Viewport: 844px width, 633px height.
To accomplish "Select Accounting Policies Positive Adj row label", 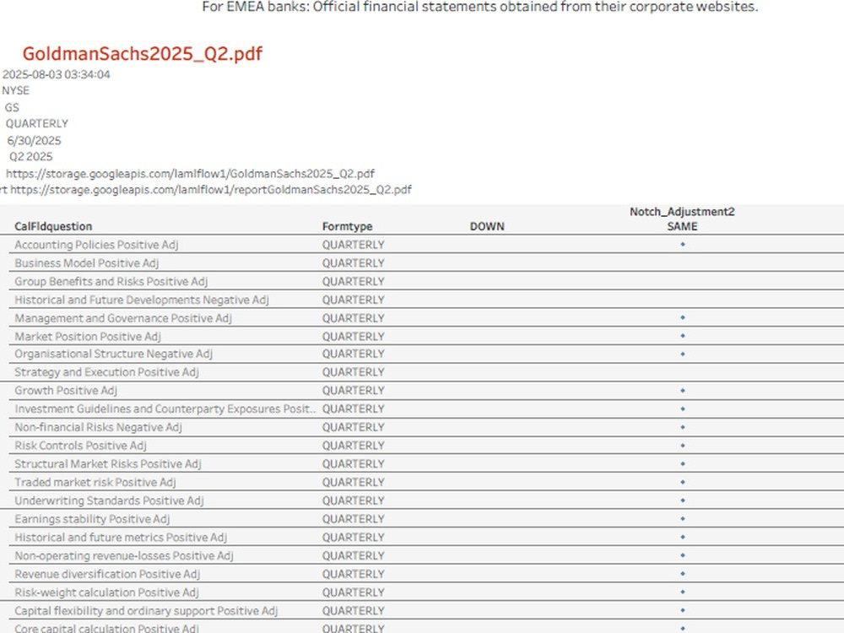I will (x=96, y=245).
